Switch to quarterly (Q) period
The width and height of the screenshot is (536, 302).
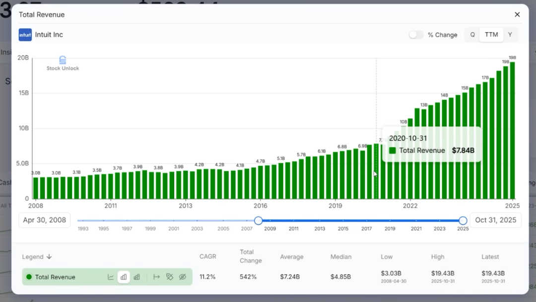(472, 35)
